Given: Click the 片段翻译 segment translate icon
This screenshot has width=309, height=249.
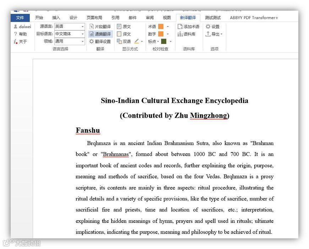Looking at the screenshot, I should [x=91, y=27].
